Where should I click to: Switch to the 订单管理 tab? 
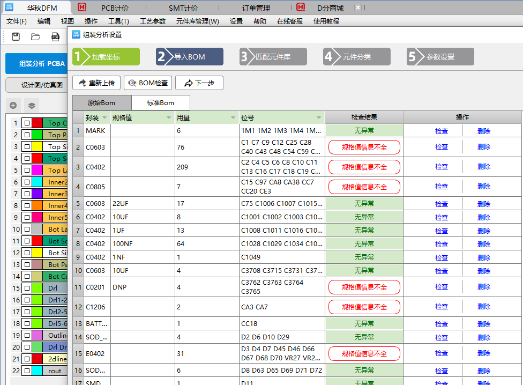click(256, 8)
